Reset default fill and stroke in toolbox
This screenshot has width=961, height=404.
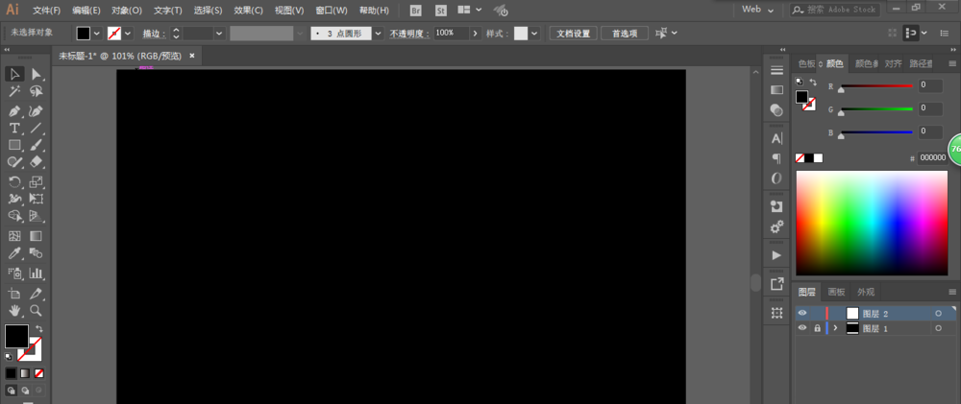point(8,357)
